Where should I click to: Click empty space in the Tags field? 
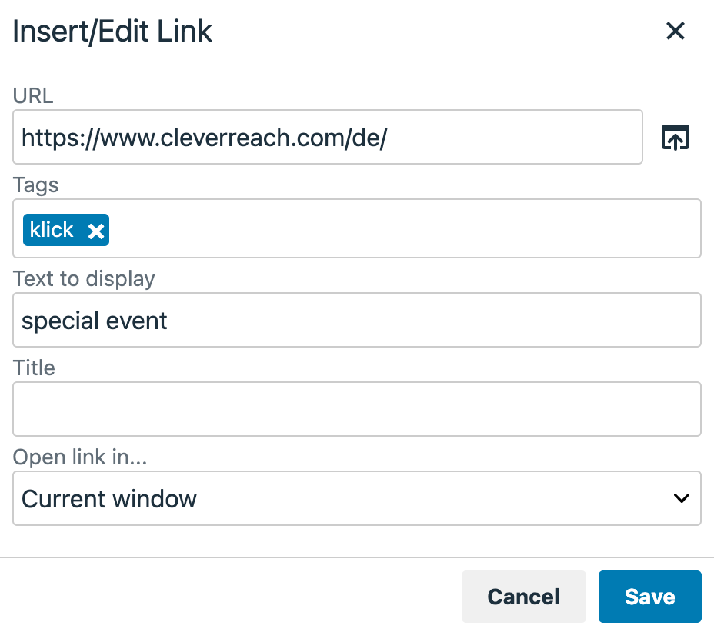point(400,229)
